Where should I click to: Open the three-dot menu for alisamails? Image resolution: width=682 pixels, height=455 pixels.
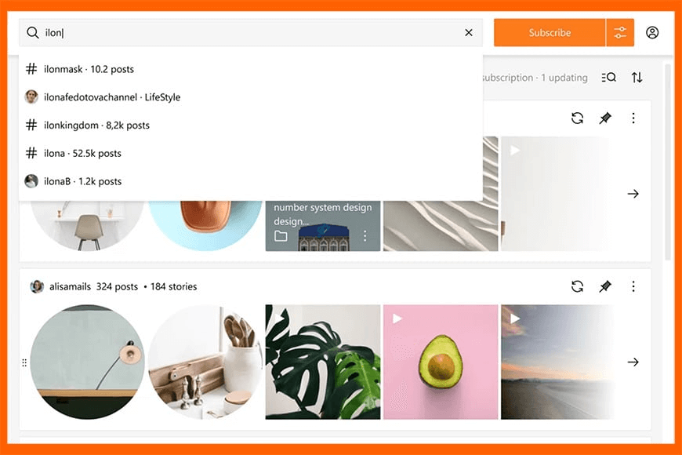tap(633, 286)
